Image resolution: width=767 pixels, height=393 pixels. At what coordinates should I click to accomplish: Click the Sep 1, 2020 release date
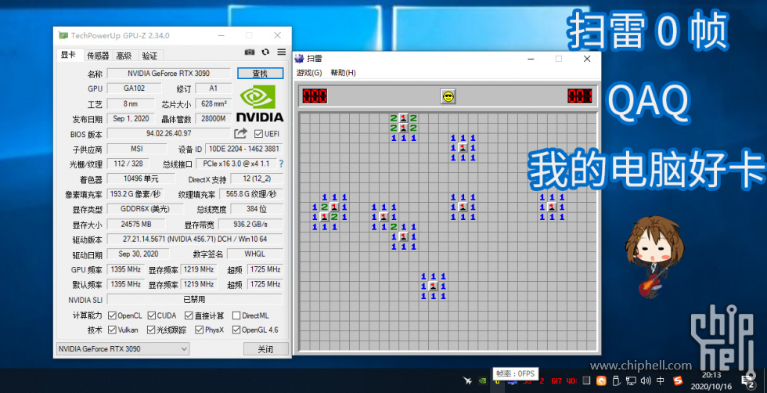click(x=131, y=118)
